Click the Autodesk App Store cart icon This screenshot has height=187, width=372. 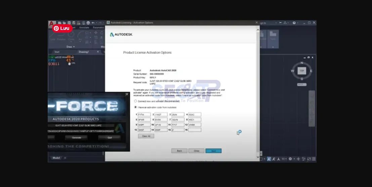click(x=280, y=23)
